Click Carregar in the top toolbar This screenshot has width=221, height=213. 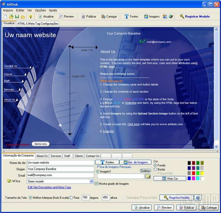[109, 17]
